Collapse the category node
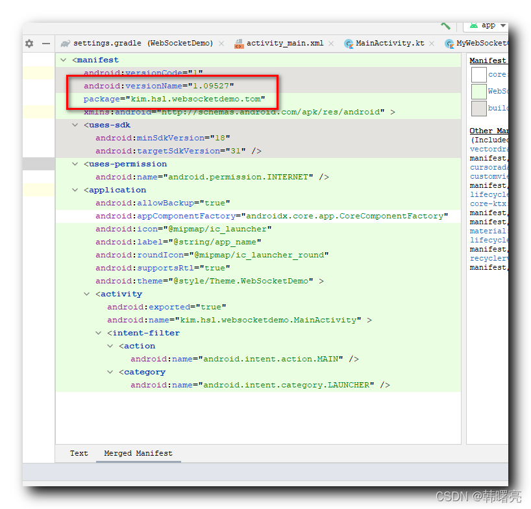Viewport: 531px width, 509px height. (x=110, y=372)
